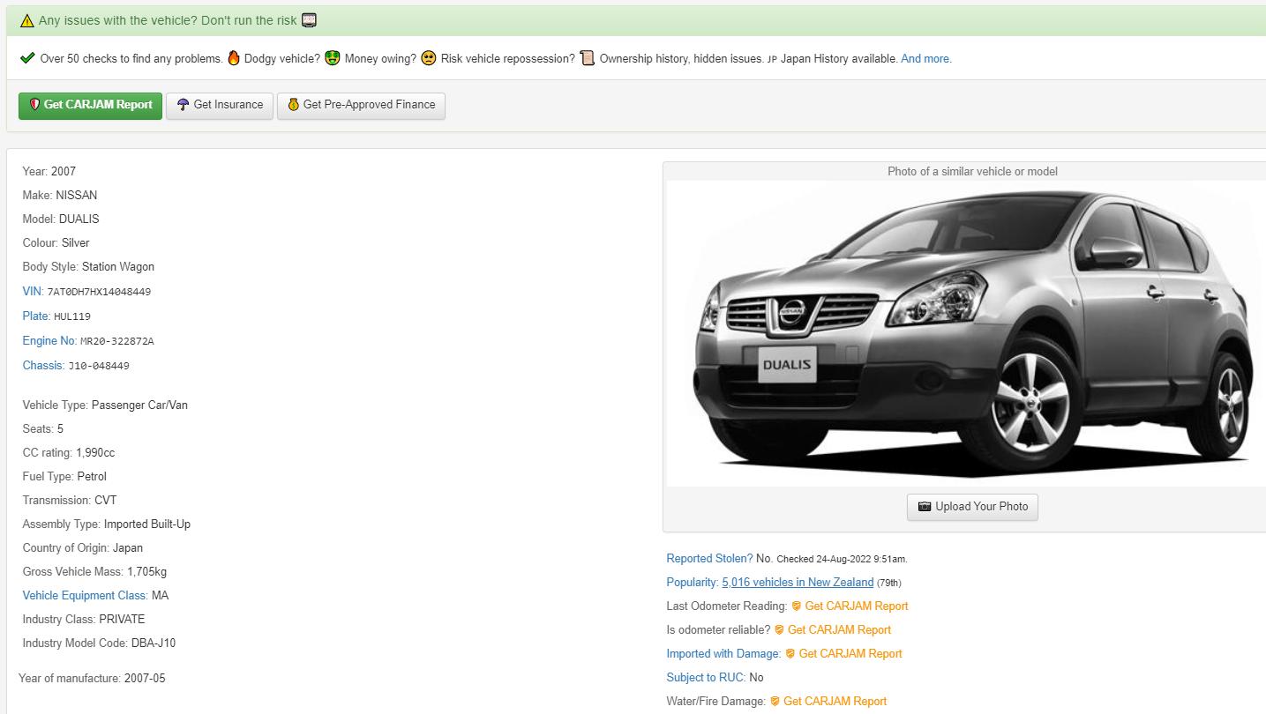Image resolution: width=1266 pixels, height=714 pixels.
Task: Click the 'Make: NISSAN' text
Action: (x=60, y=196)
